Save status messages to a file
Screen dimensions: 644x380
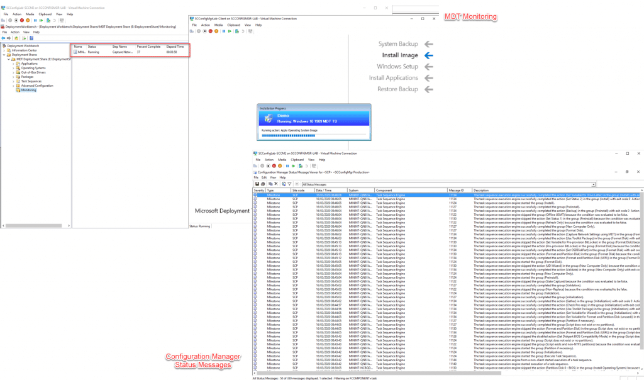click(x=257, y=184)
